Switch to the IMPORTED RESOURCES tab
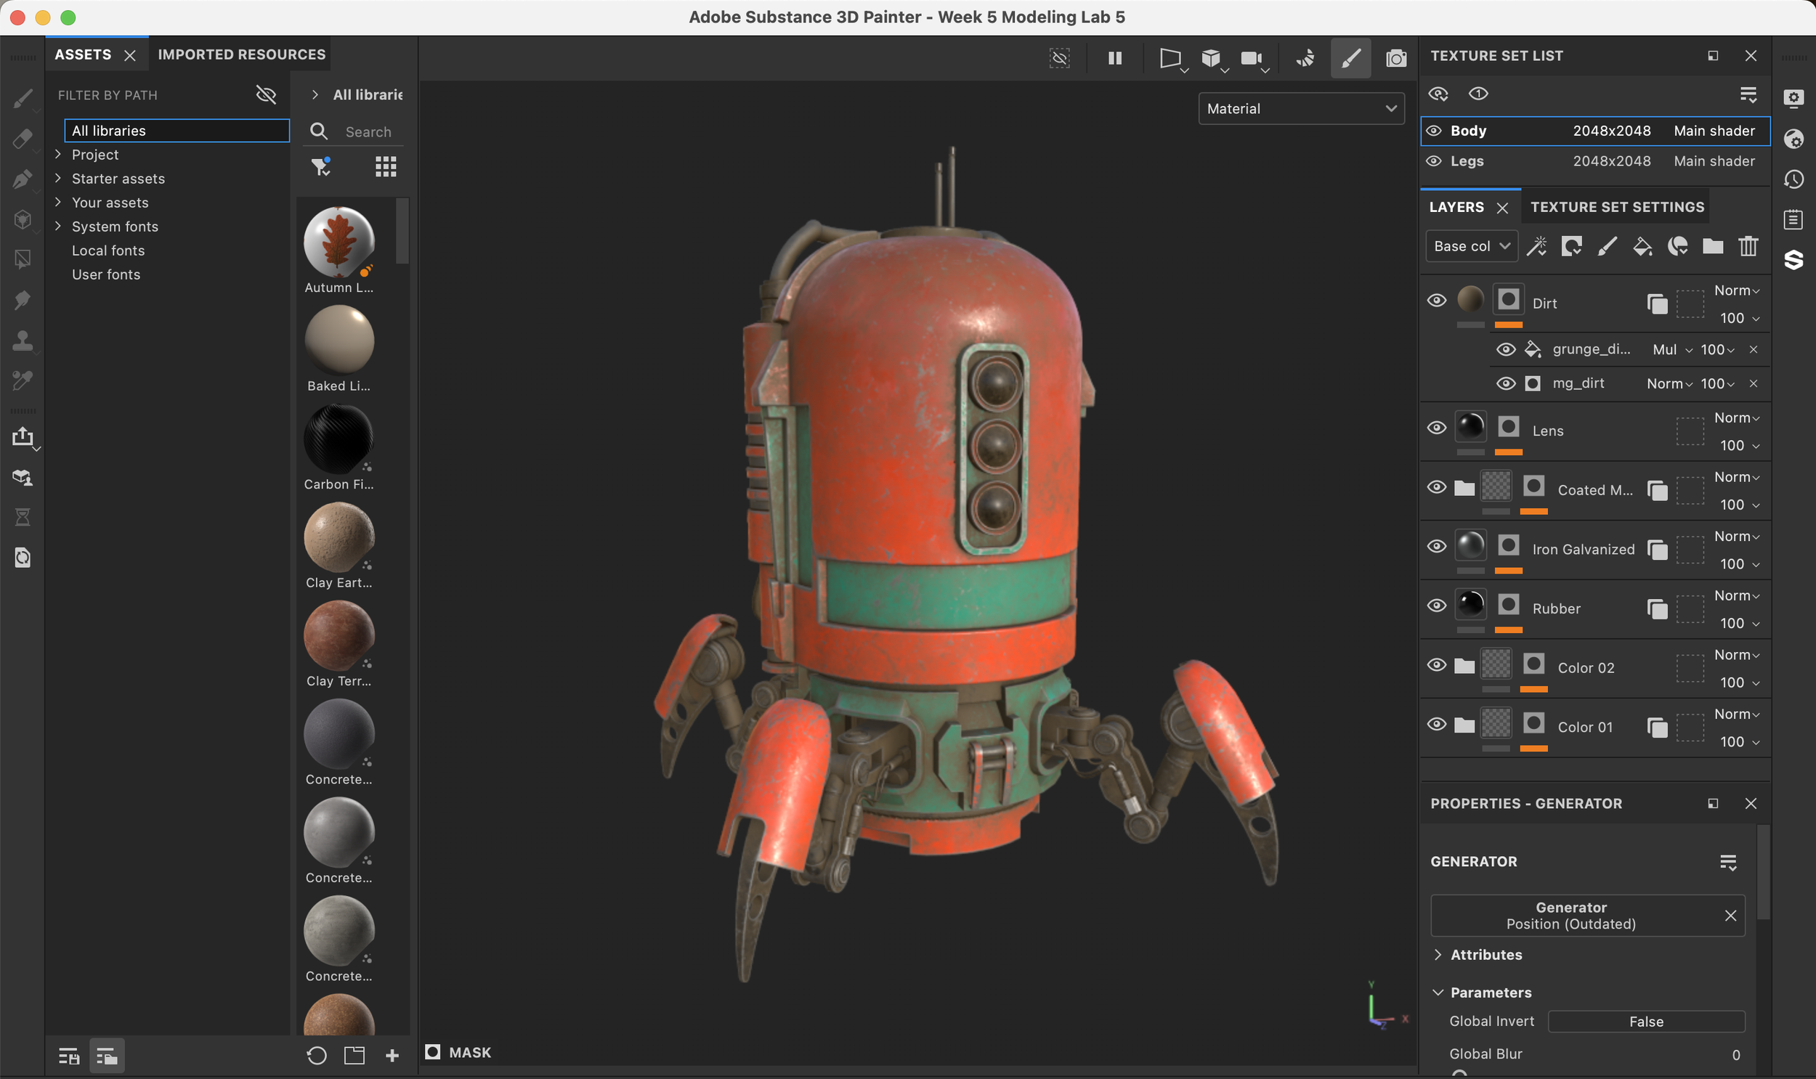This screenshot has height=1079, width=1816. 240,54
